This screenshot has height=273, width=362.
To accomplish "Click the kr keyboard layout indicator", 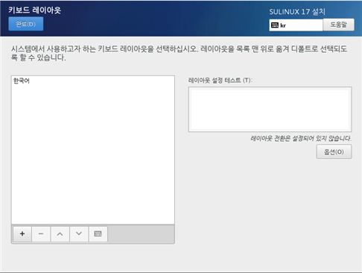I will (x=296, y=25).
